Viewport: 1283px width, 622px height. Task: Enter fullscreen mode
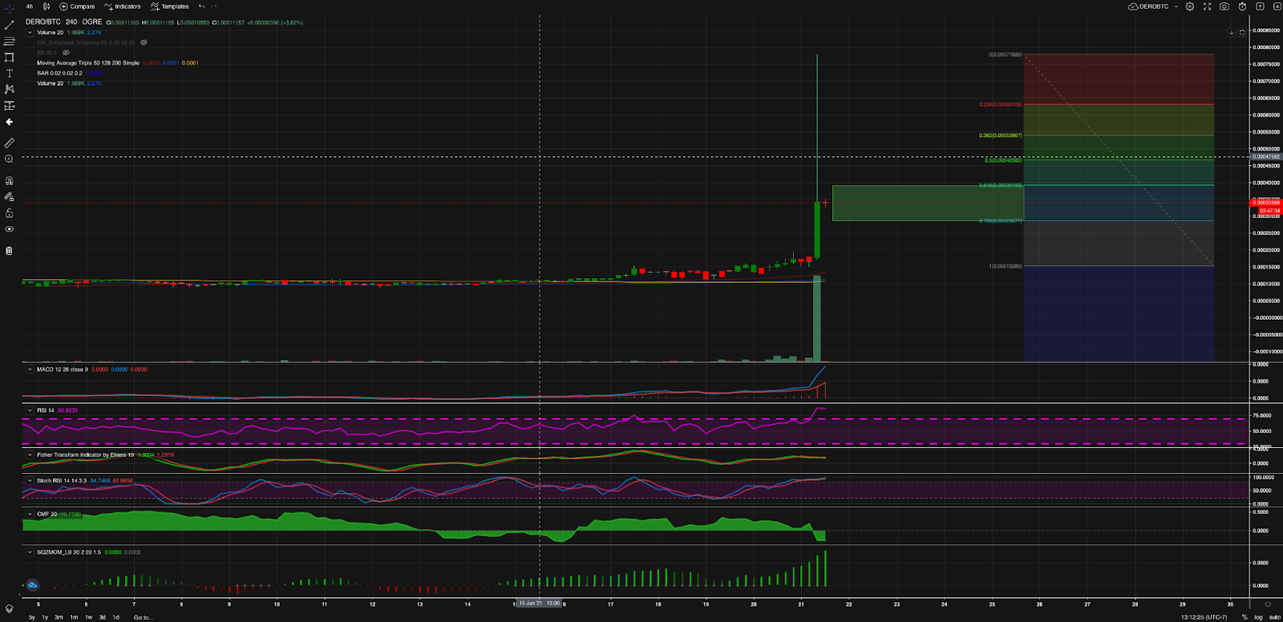(1207, 6)
